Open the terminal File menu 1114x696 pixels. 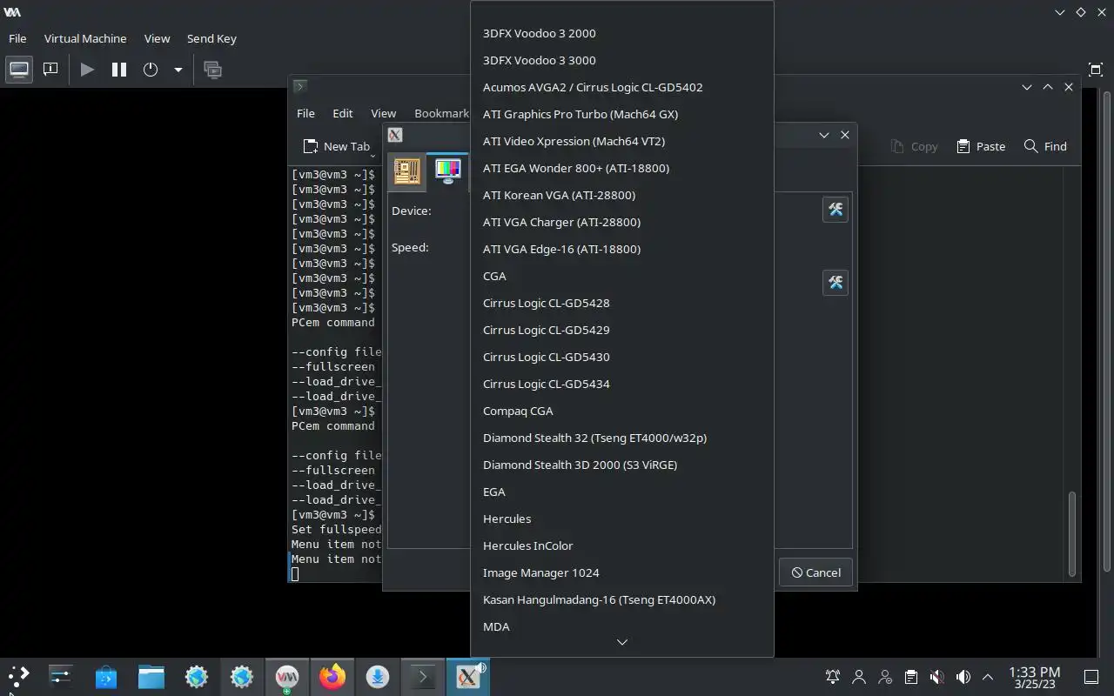pos(305,113)
